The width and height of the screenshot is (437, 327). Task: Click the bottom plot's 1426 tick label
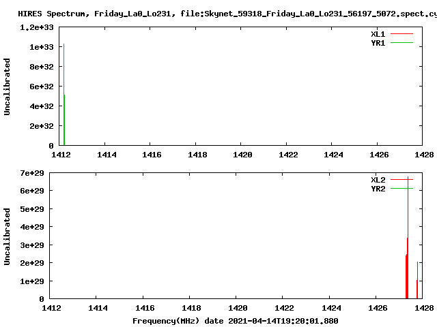pyautogui.click(x=378, y=308)
